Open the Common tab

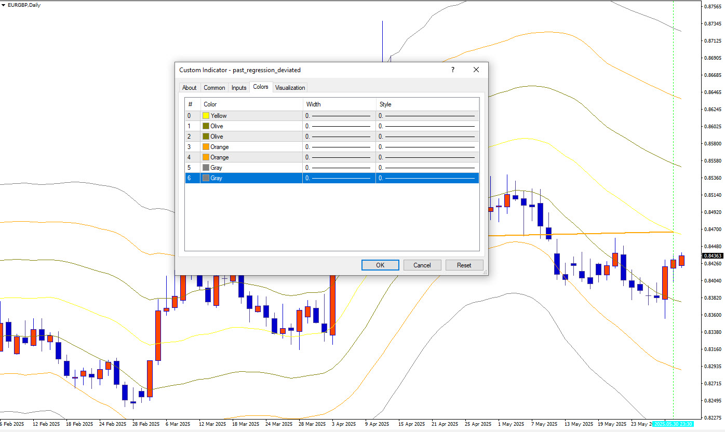214,88
